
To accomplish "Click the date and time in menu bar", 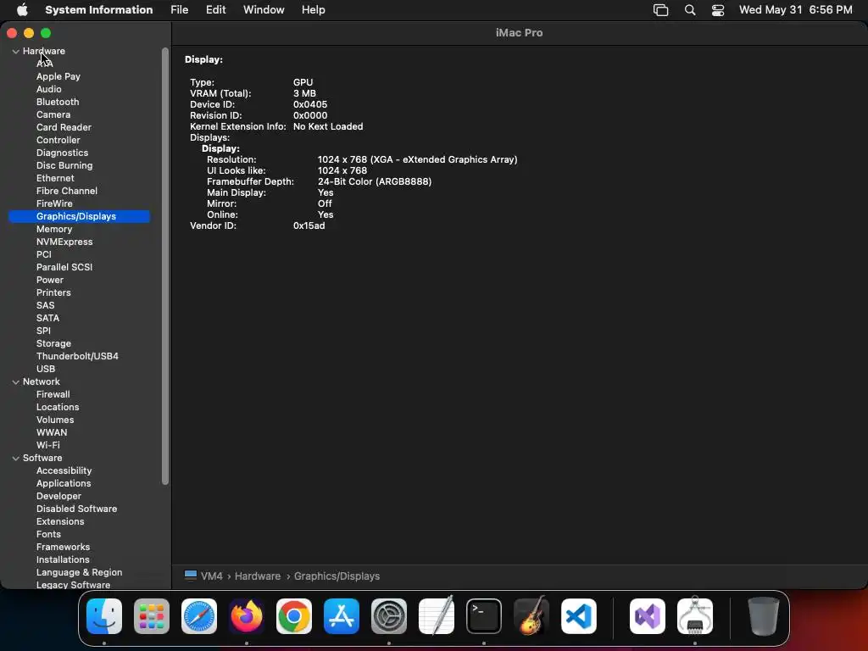I will click(x=795, y=10).
